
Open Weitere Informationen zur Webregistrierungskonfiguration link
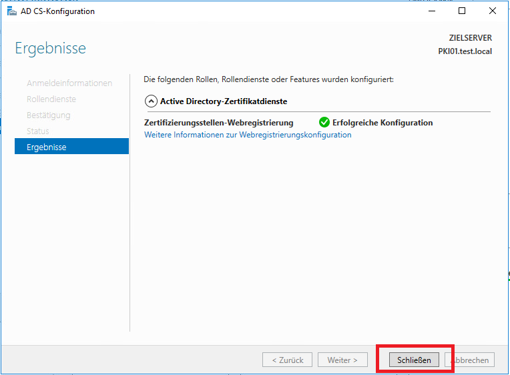coord(248,135)
